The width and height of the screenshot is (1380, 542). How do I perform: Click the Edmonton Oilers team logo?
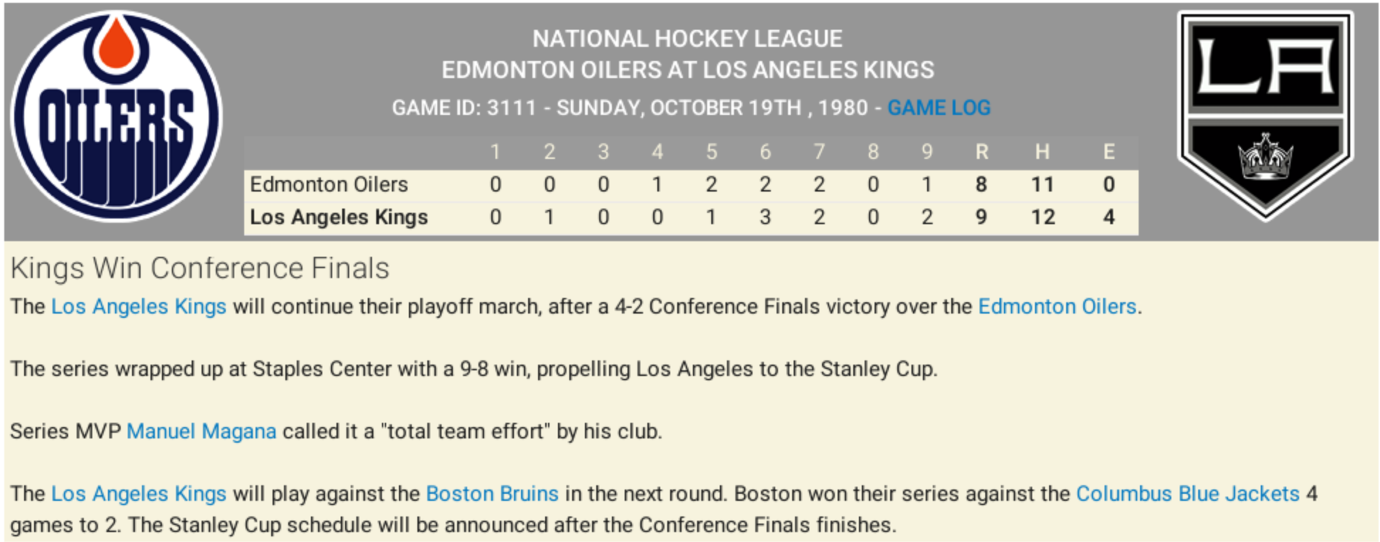[x=116, y=117]
